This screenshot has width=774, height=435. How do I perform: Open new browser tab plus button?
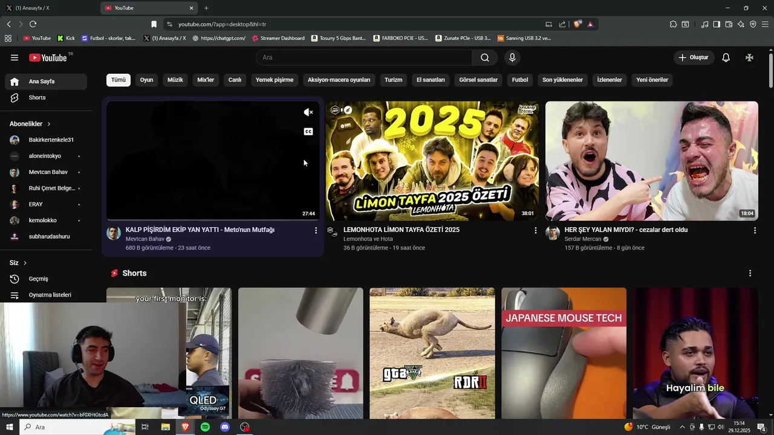[x=206, y=8]
